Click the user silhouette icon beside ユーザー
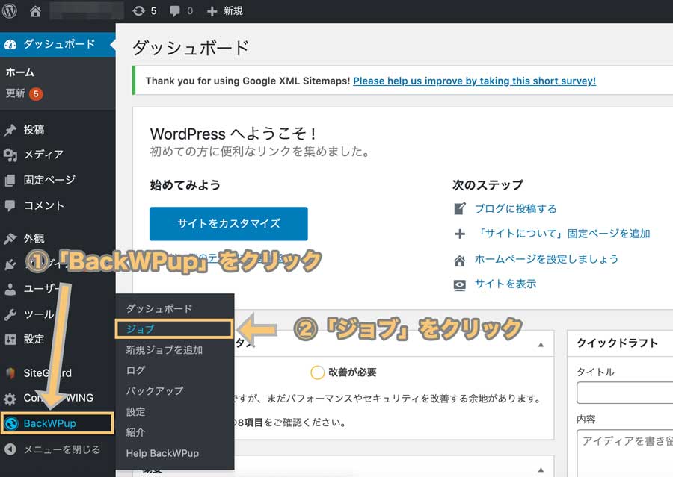The image size is (673, 477). [x=10, y=290]
